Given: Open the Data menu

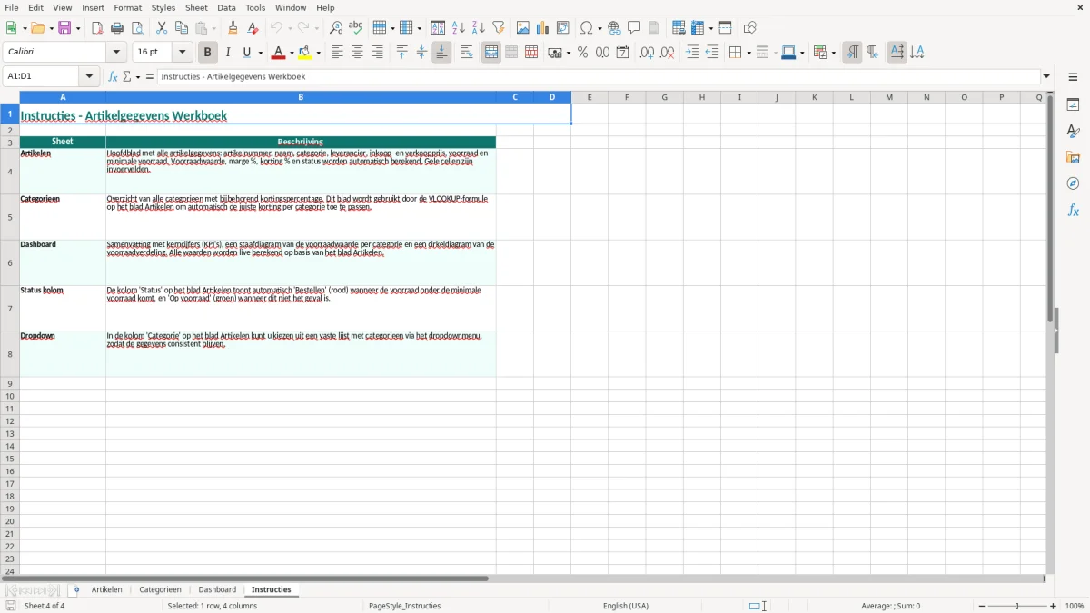Looking at the screenshot, I should pyautogui.click(x=226, y=7).
